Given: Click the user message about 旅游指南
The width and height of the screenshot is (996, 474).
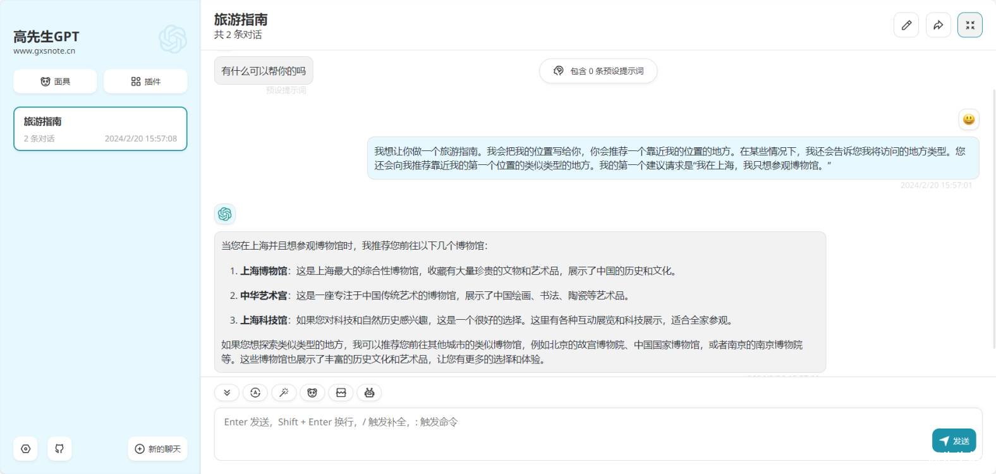Looking at the screenshot, I should tap(673, 158).
